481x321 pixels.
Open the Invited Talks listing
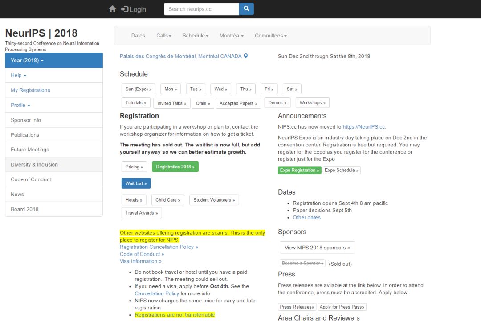click(x=172, y=103)
